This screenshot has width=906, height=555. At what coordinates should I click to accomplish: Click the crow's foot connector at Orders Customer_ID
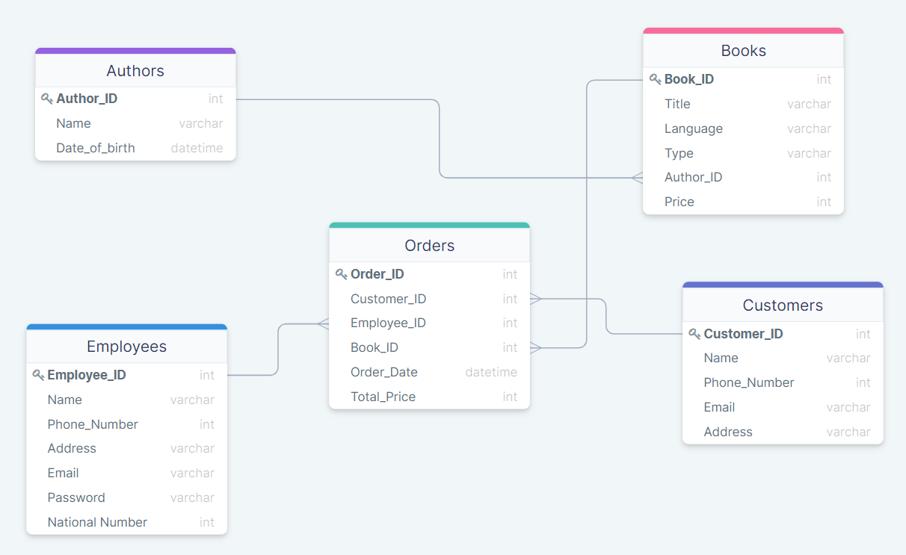coord(536,299)
